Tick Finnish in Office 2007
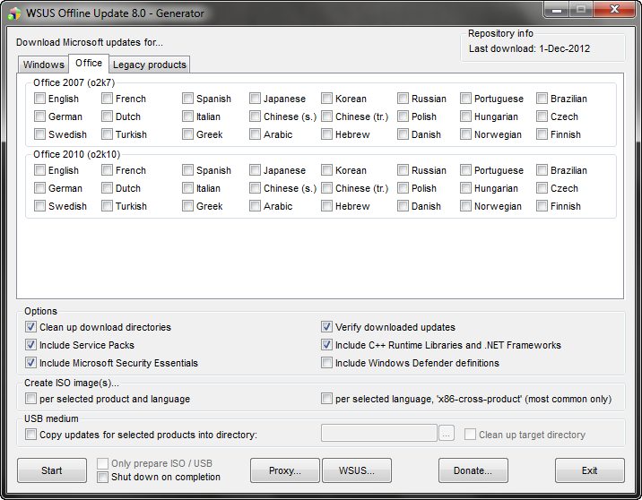The image size is (642, 500). (542, 134)
